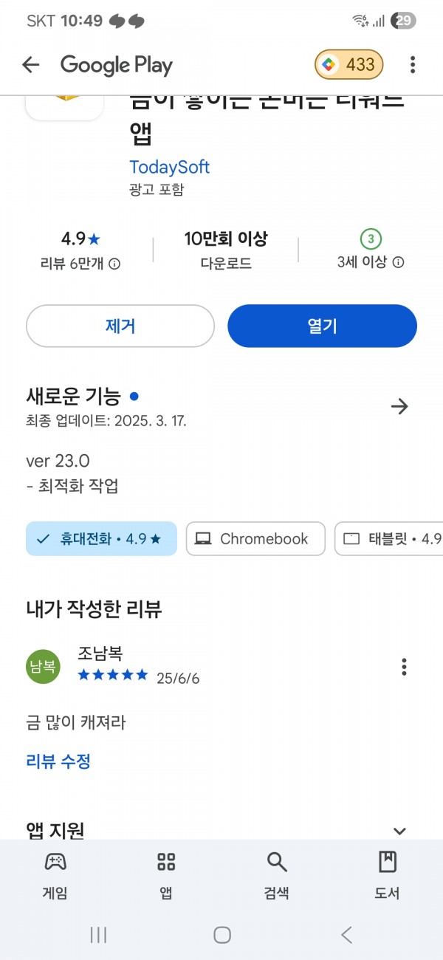Select the 휴대전화 4.9 device filter chip
This screenshot has width=443, height=960.
pos(101,539)
